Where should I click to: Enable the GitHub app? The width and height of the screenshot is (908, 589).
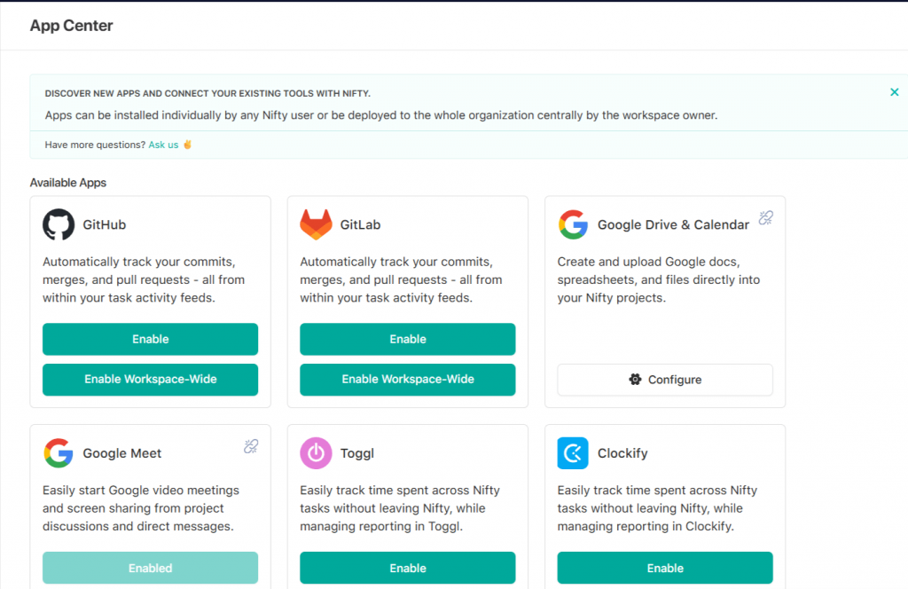[150, 339]
